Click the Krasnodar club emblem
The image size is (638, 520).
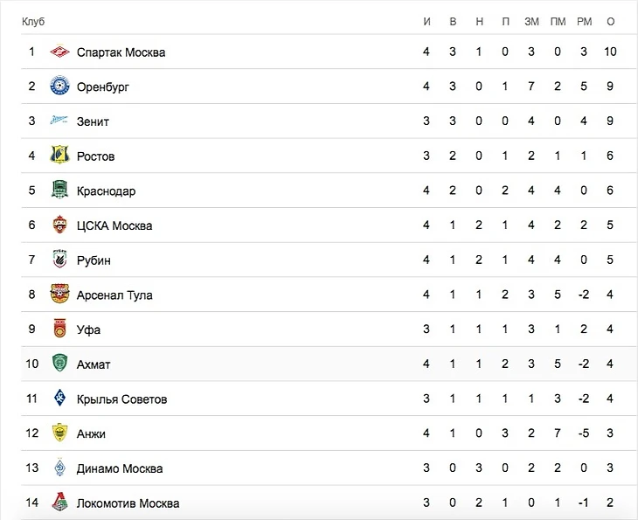click(59, 191)
